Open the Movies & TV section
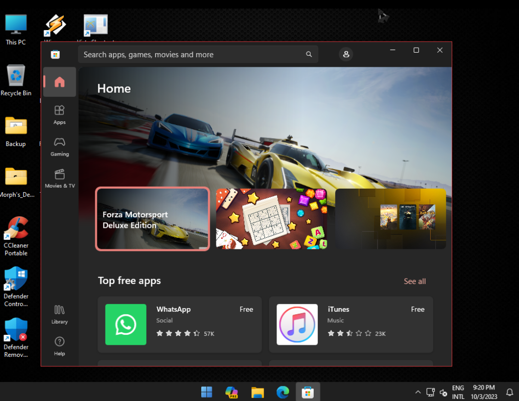Viewport: 519px width, 401px height. (x=60, y=179)
